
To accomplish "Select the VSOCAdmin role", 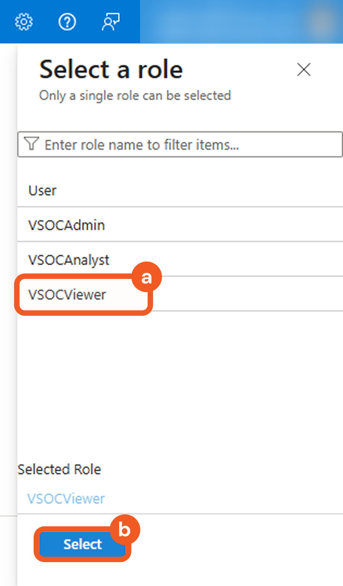I will click(67, 225).
